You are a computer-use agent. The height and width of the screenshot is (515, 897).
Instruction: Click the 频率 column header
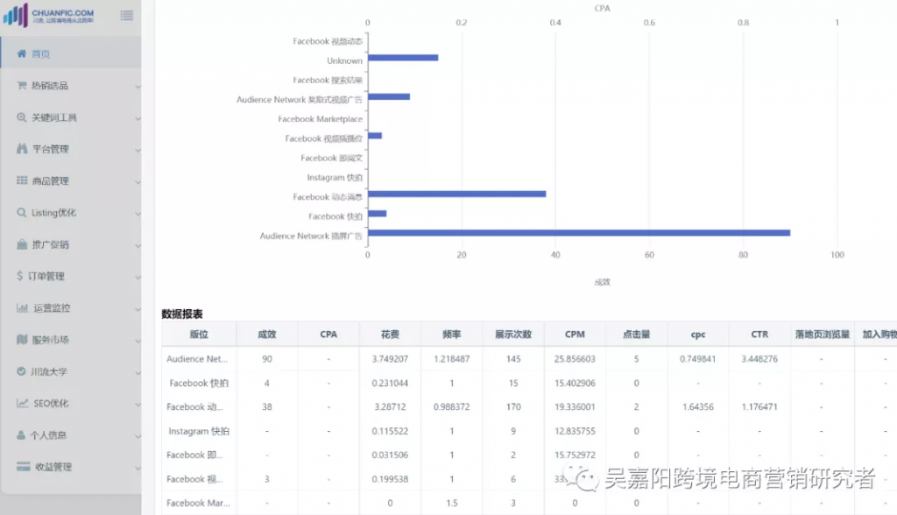coord(452,335)
